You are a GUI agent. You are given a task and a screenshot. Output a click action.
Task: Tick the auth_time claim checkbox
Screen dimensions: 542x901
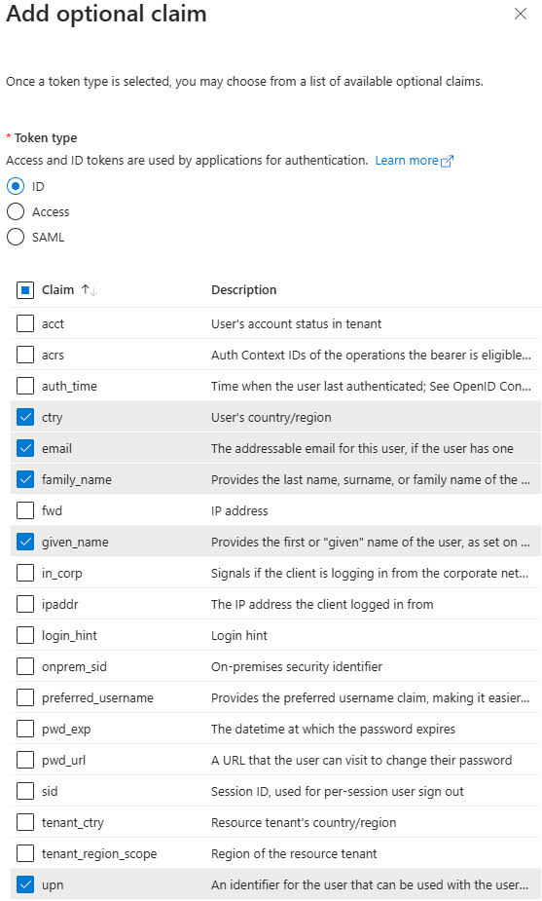tap(25, 386)
